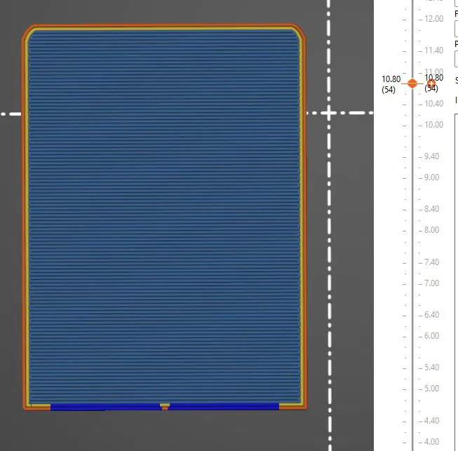Jump the layer slider to the 10.00 mark

[x=433, y=125]
